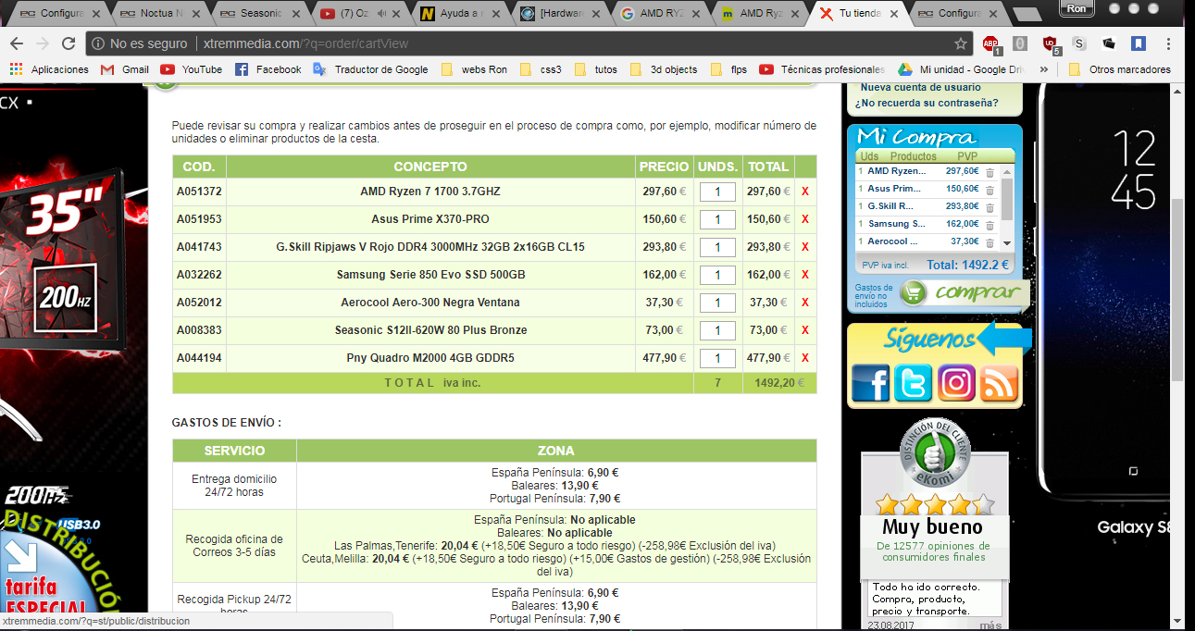
Task: Open the Gmail bookmark
Action: click(125, 69)
